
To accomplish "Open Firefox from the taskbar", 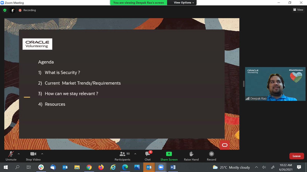I will point(101,167).
